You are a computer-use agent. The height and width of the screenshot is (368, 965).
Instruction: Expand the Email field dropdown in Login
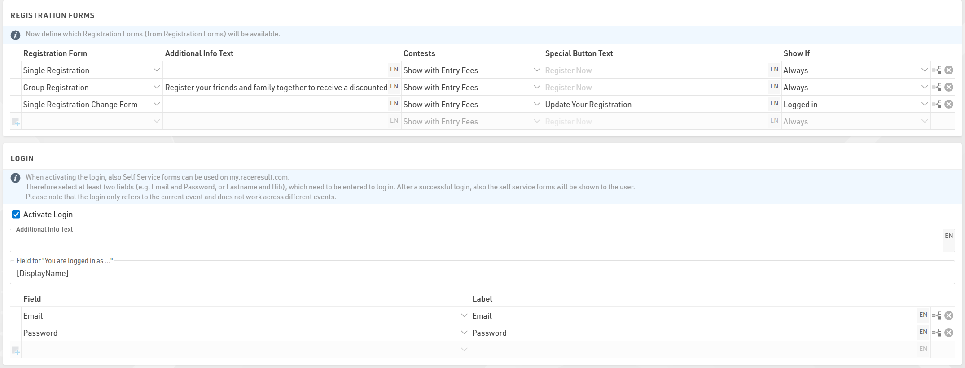(464, 315)
